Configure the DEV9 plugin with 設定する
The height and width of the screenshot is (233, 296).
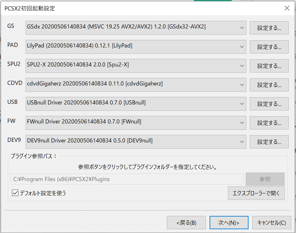tap(269, 142)
